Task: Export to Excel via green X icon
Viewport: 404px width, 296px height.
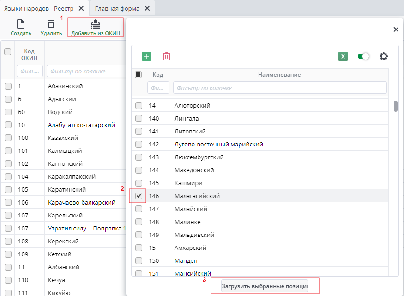Action: point(343,56)
